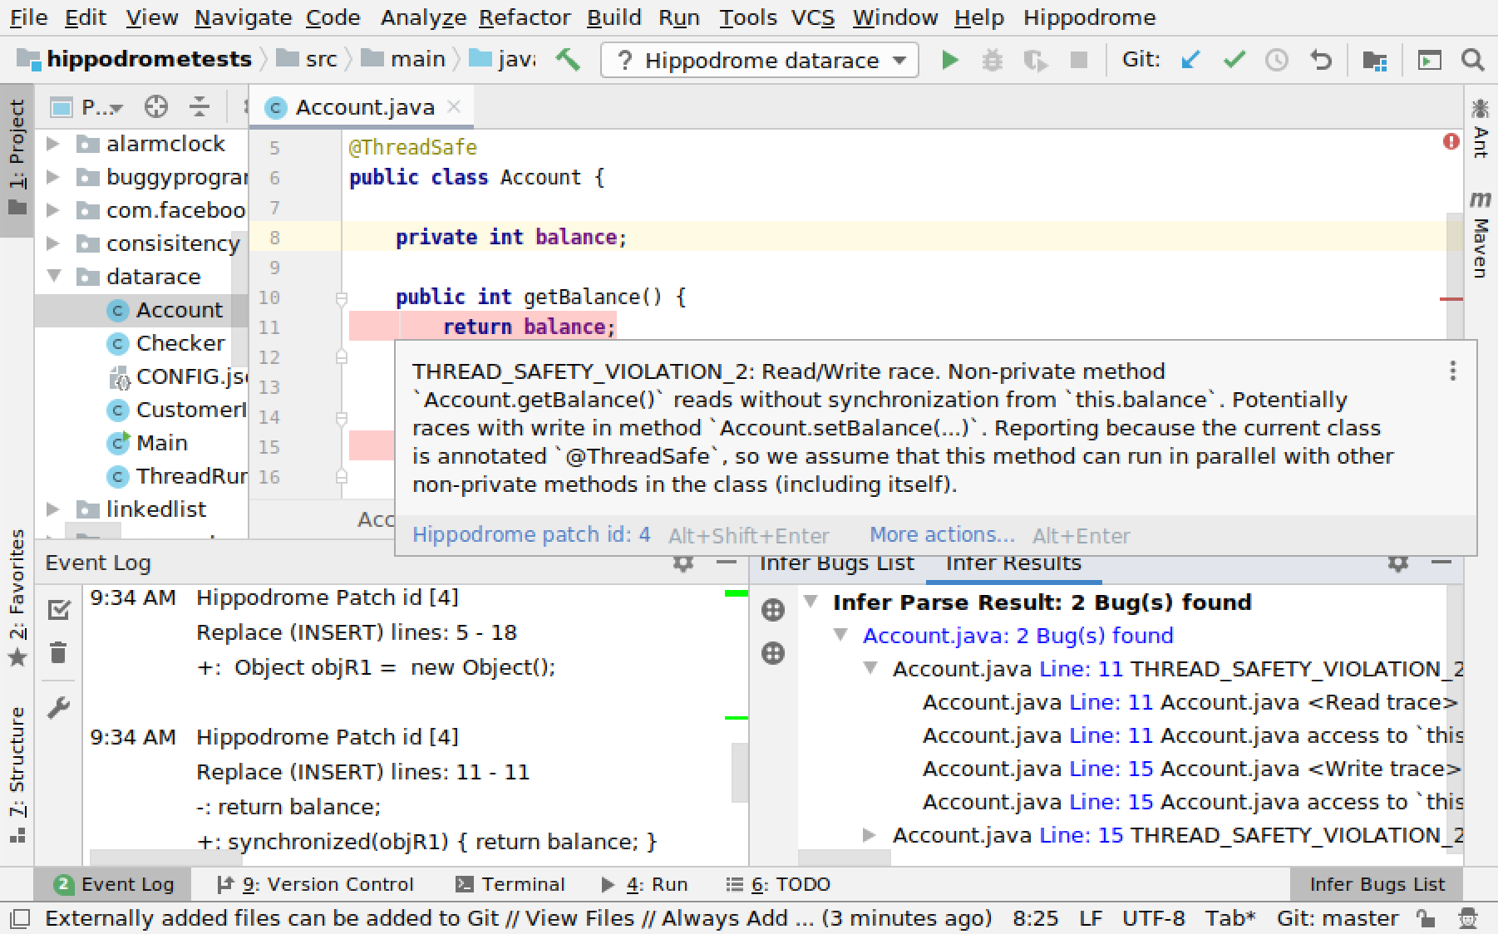Open the Hippodrome datarace run configuration dropdown
1498x934 pixels.
click(760, 60)
